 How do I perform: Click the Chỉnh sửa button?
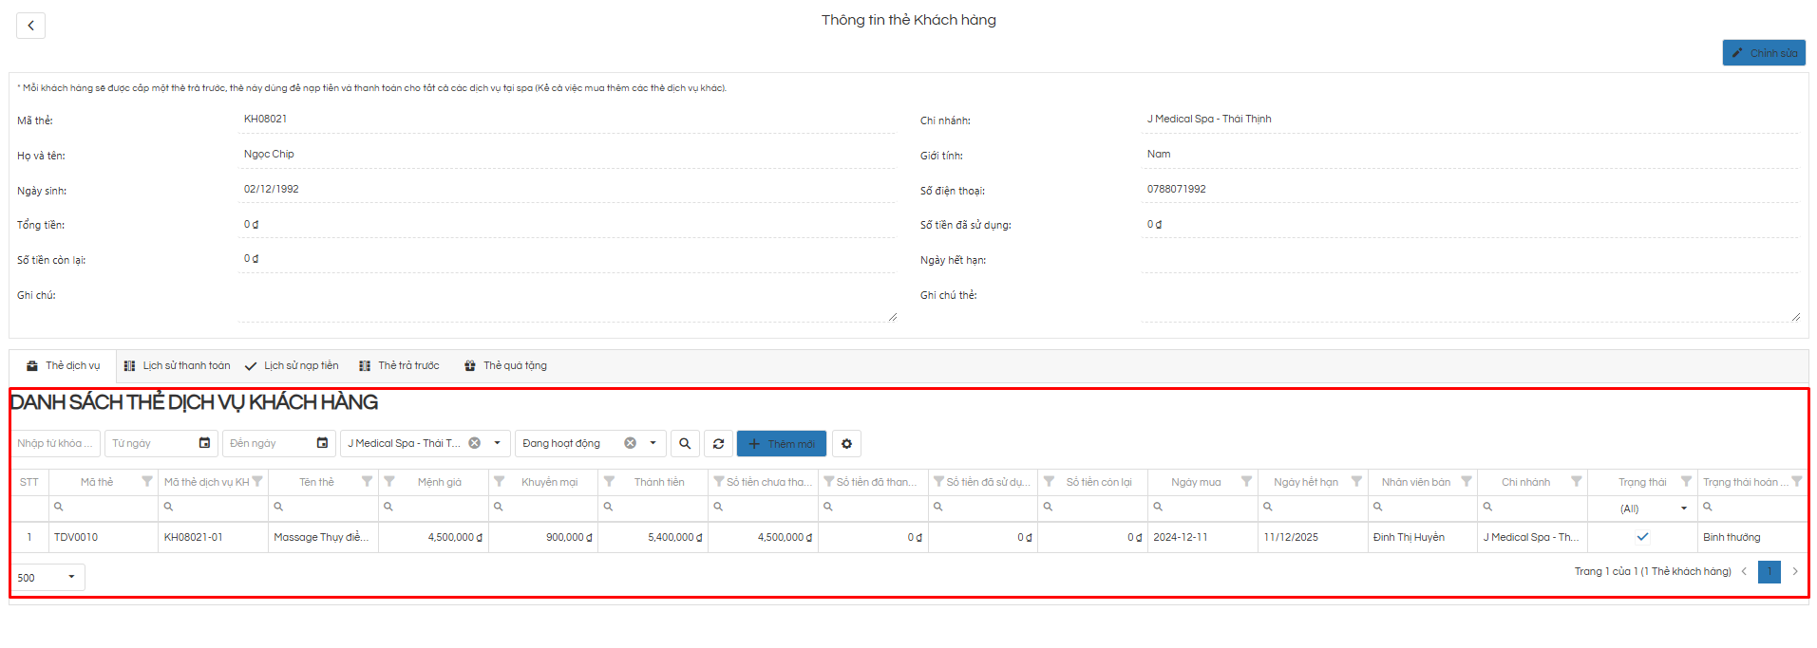point(1764,53)
